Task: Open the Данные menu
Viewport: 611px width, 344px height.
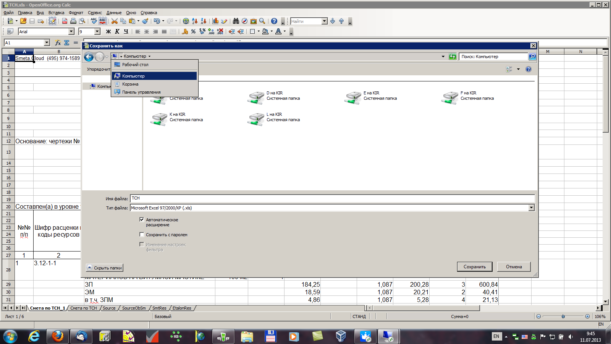Action: coord(114,13)
